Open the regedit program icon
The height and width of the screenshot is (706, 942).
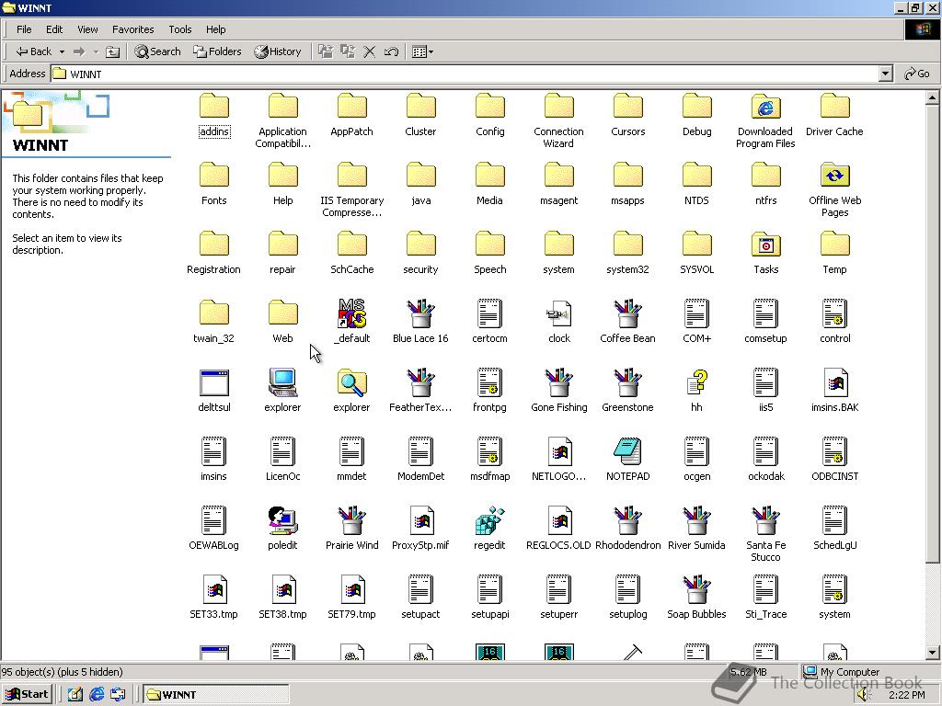[x=489, y=520]
